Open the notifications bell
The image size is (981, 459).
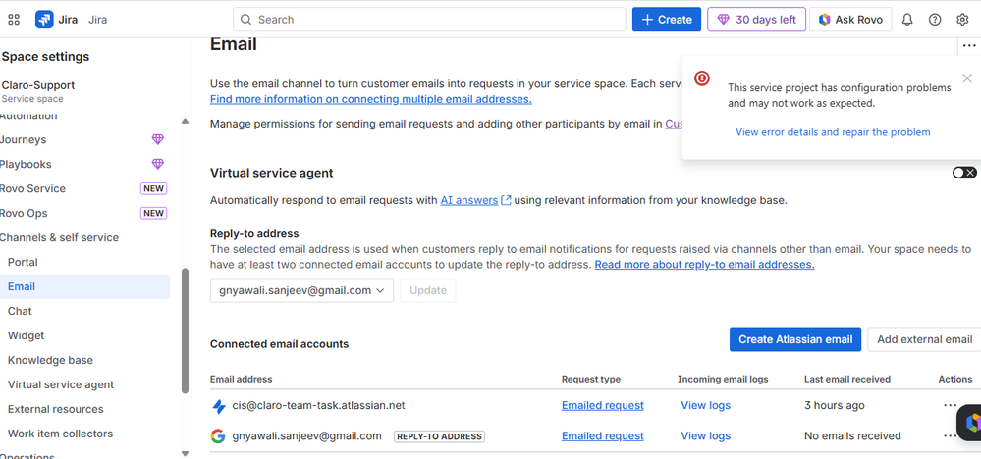(x=907, y=20)
